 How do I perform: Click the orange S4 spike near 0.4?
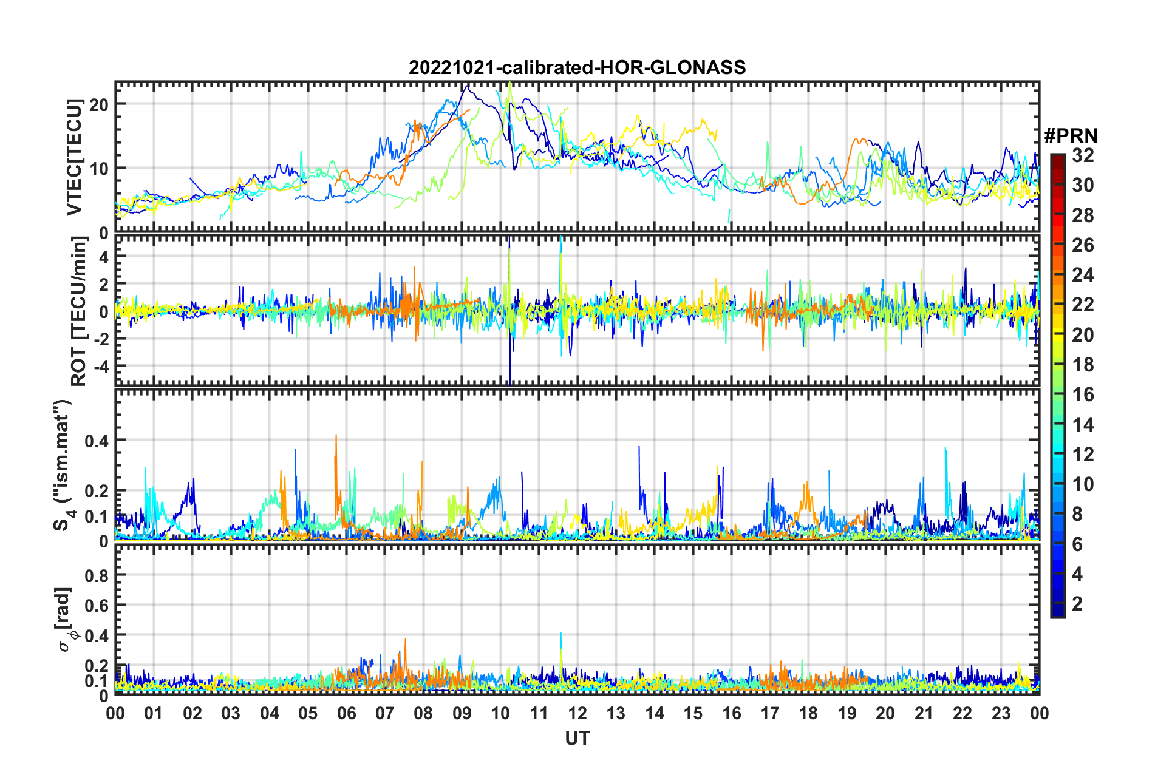coord(336,437)
